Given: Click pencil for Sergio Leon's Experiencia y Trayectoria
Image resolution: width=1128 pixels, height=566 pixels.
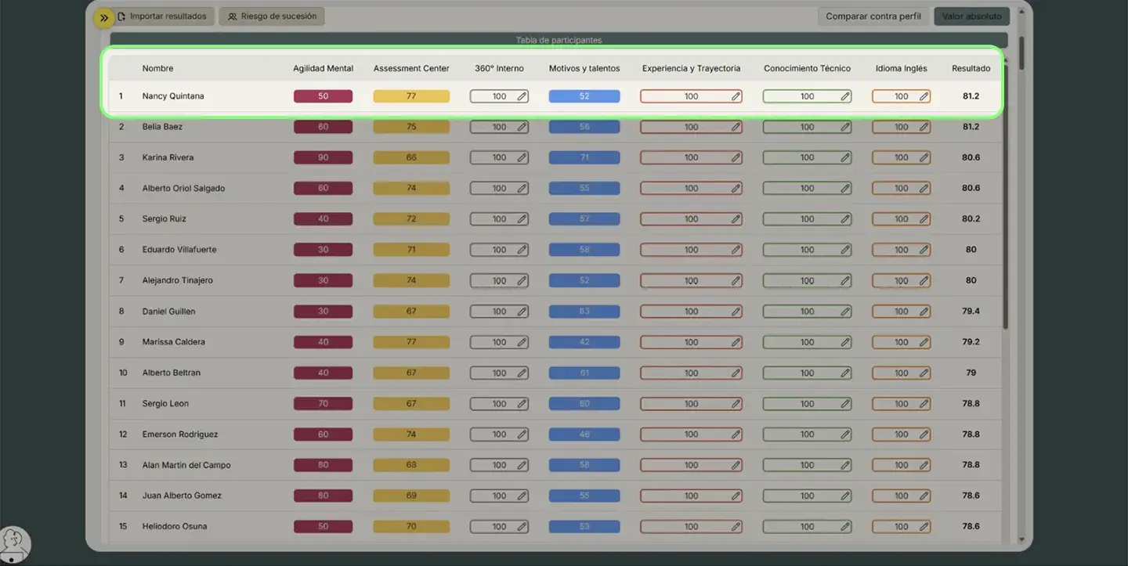Looking at the screenshot, I should coord(736,404).
